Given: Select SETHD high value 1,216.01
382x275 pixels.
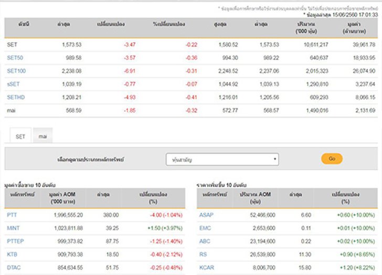Looking at the screenshot, I should tap(228, 97).
